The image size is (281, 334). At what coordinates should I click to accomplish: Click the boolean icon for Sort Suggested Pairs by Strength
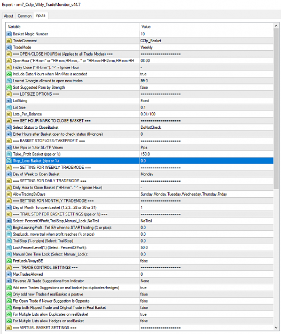click(x=9, y=87)
